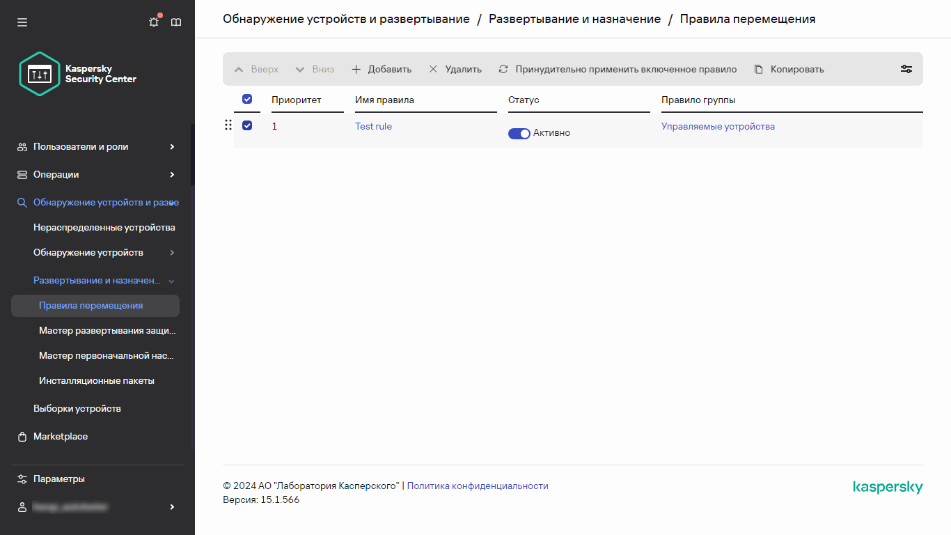
Task: Open the Политика конфиденциальности link
Action: (478, 486)
